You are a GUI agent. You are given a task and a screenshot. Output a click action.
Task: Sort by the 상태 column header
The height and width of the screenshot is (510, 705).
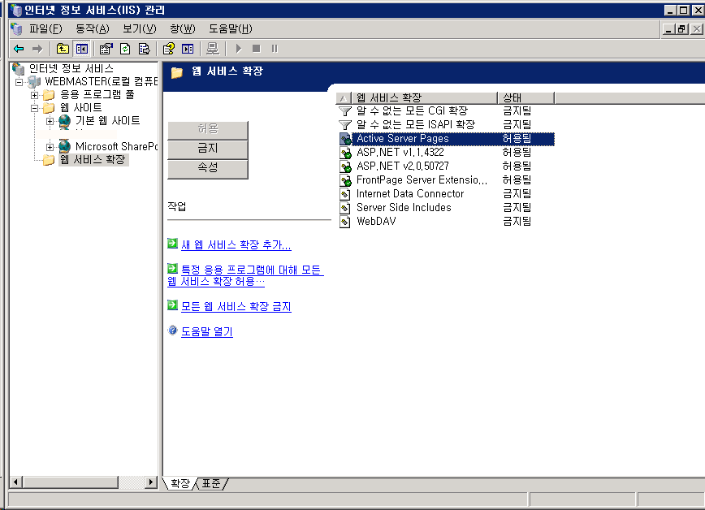(x=526, y=97)
